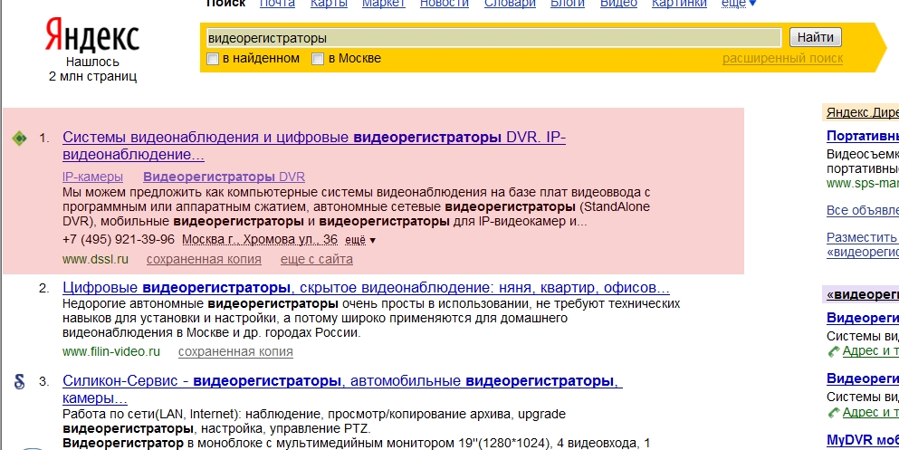Click the green phone icon under the second Видеореги ad
The width and height of the screenshot is (899, 450).
(x=834, y=413)
